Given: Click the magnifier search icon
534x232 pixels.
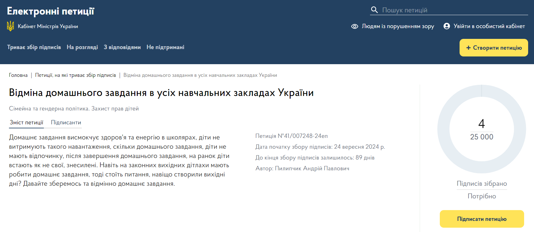Looking at the screenshot, I should [x=374, y=10].
